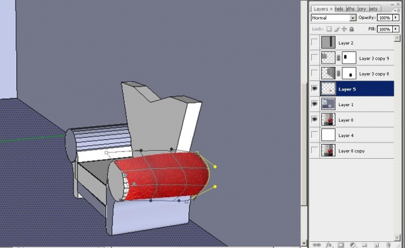This screenshot has width=405, height=248.
Task: Show Layer 4 via its visibility box
Action: (x=315, y=134)
